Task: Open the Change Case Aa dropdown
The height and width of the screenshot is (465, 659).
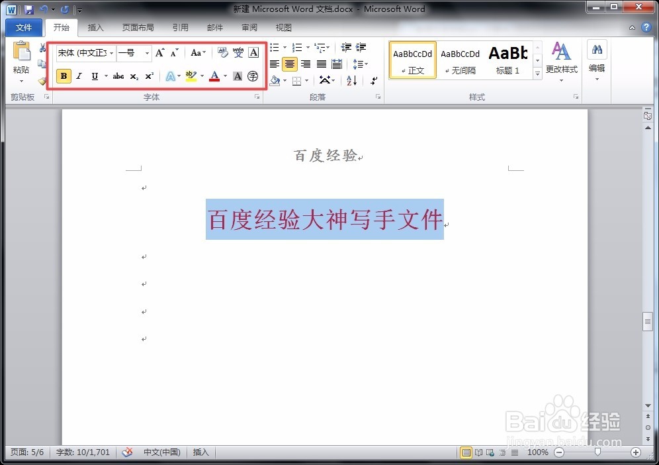Action: click(198, 52)
